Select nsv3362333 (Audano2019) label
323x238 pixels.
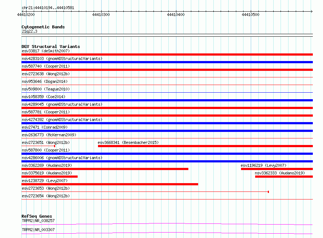coord(280,173)
